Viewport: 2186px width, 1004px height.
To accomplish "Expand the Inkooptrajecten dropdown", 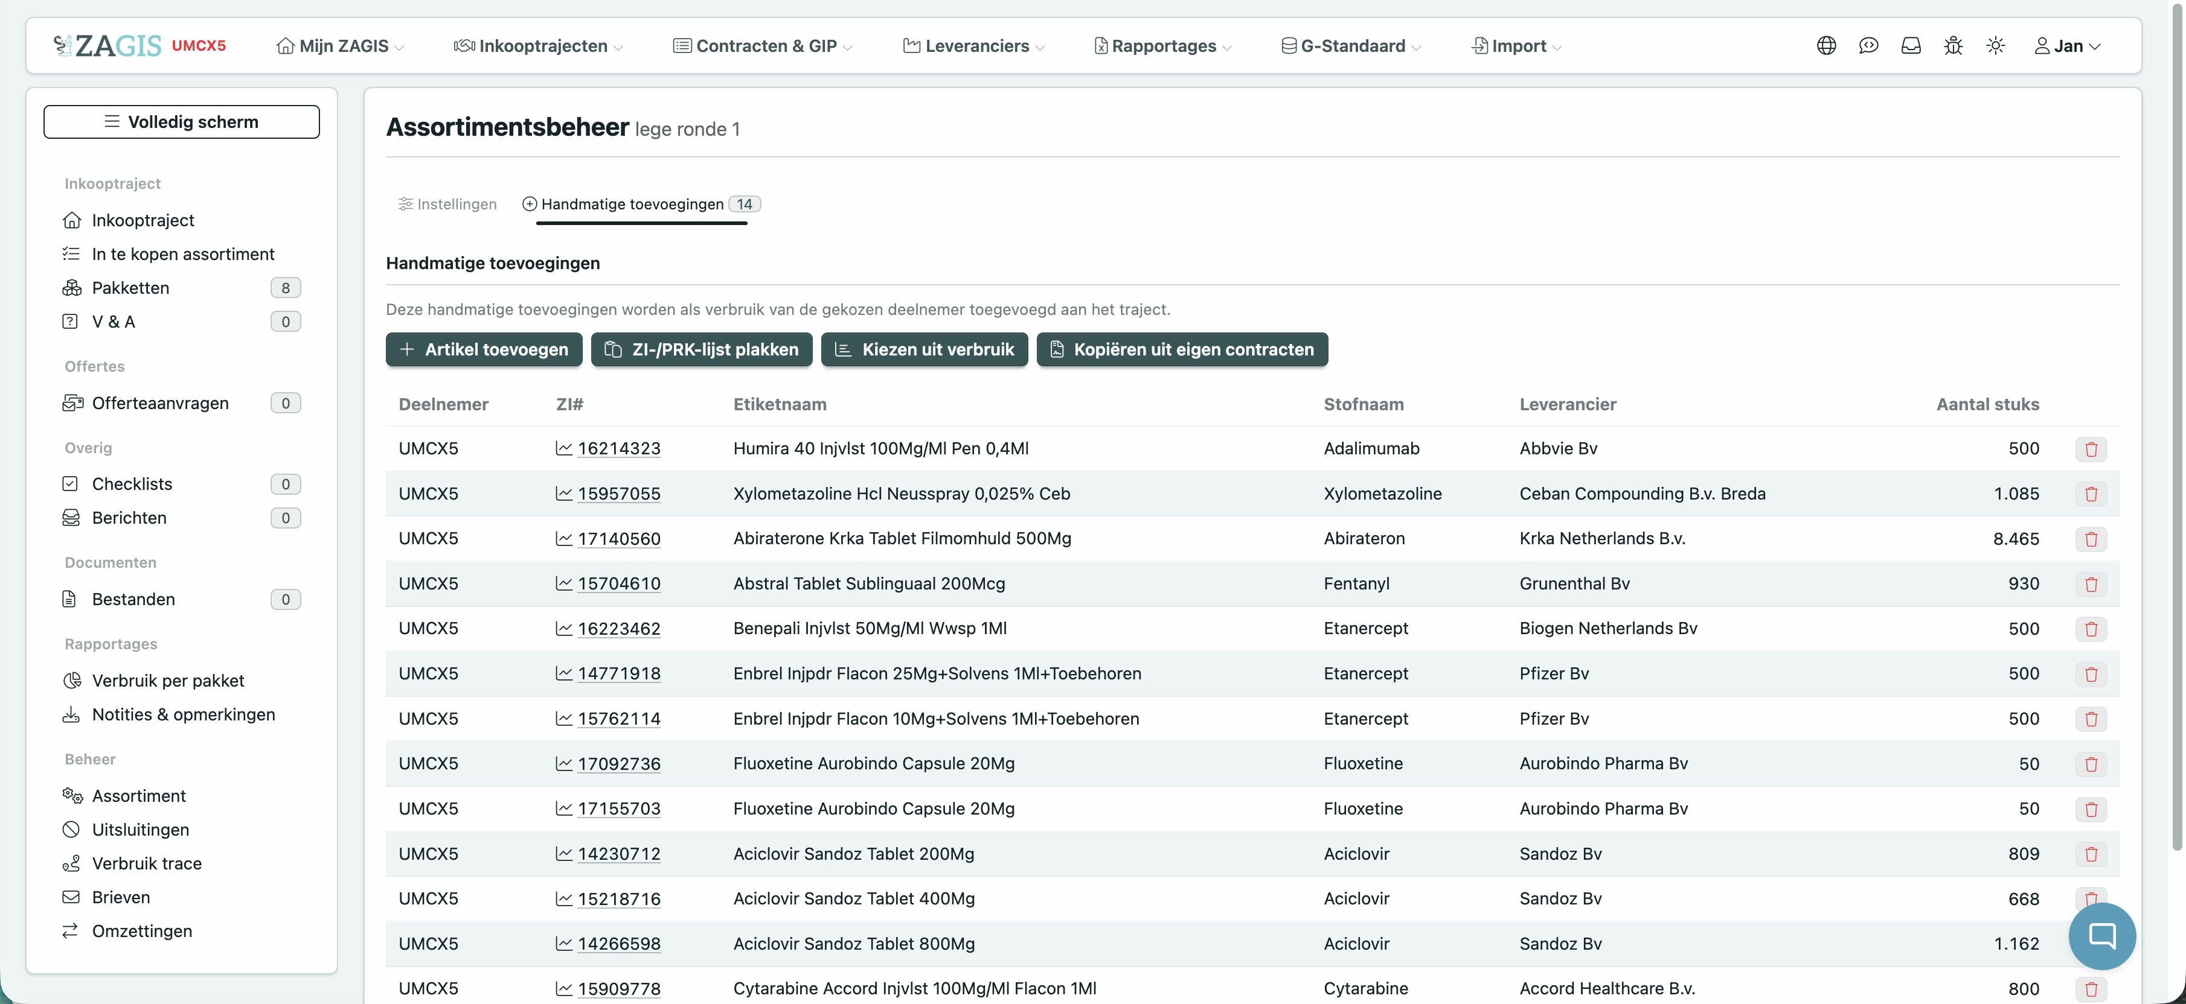I will [x=538, y=46].
